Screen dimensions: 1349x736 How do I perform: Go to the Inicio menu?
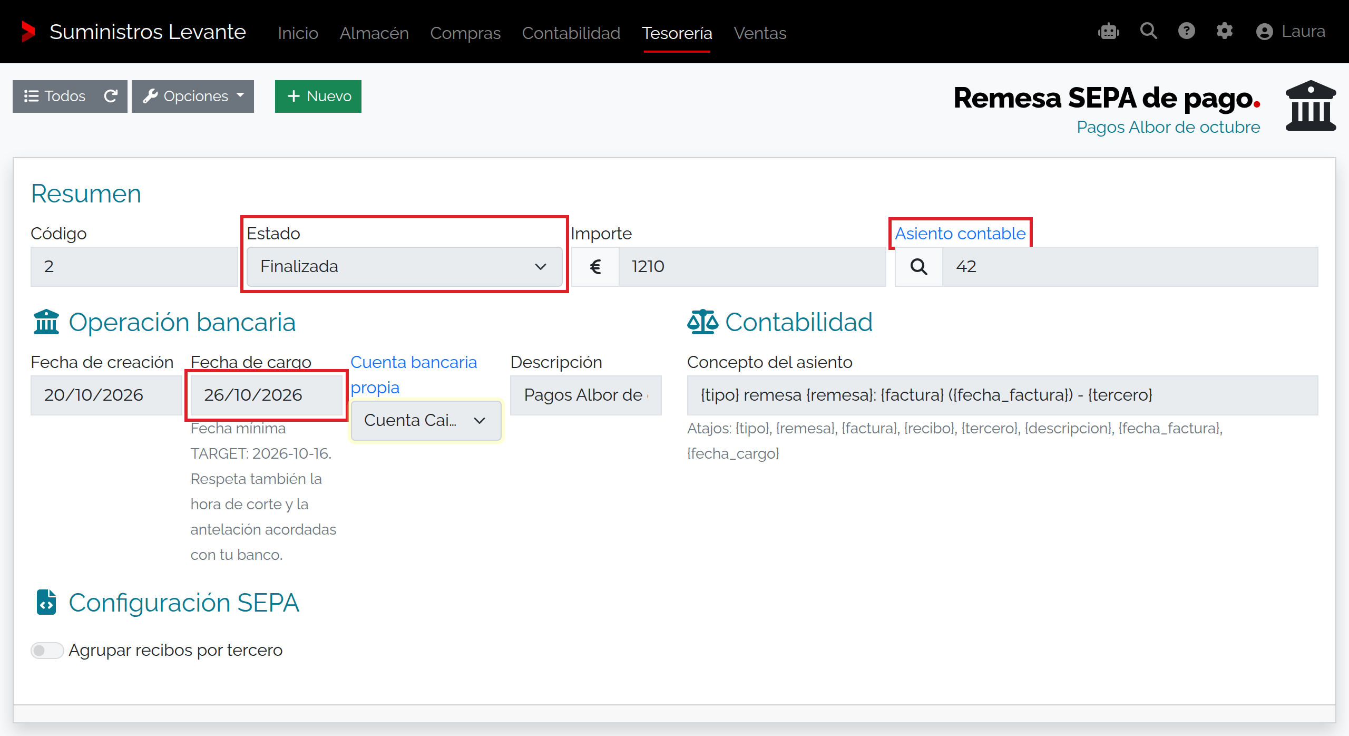(x=298, y=33)
